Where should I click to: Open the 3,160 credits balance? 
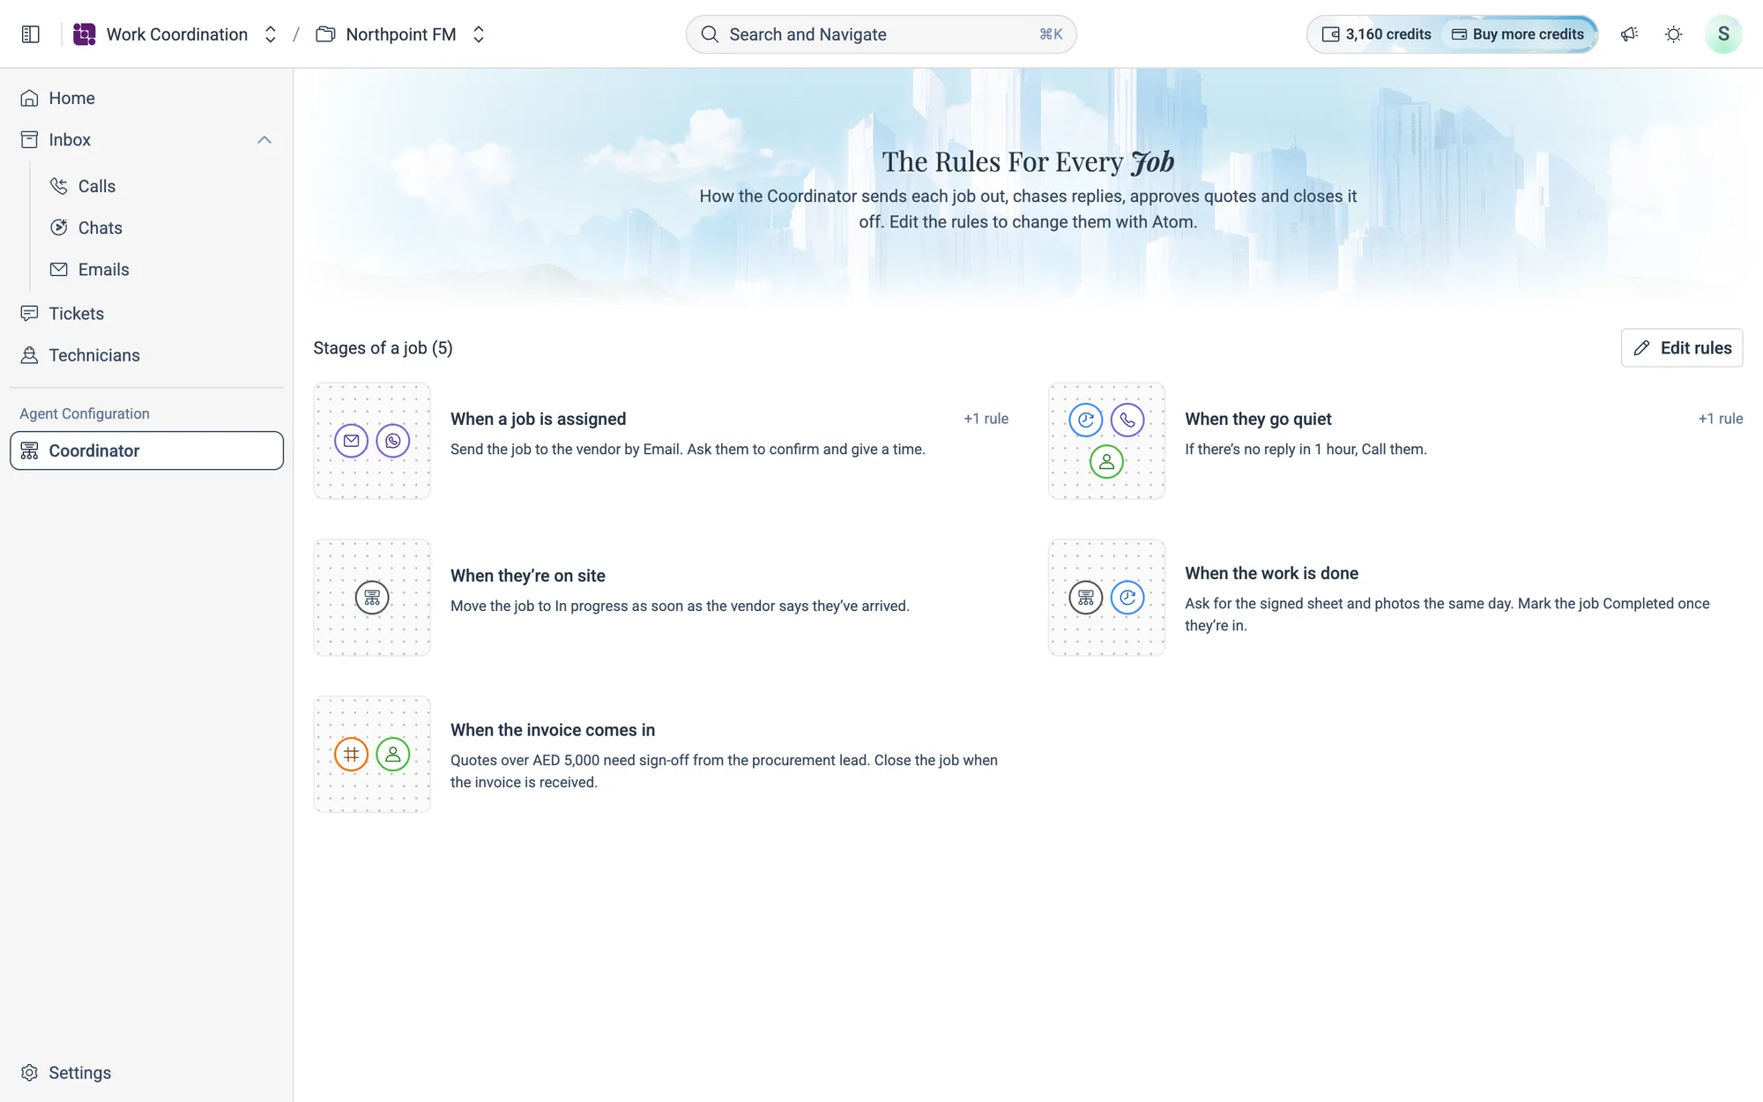click(x=1377, y=34)
